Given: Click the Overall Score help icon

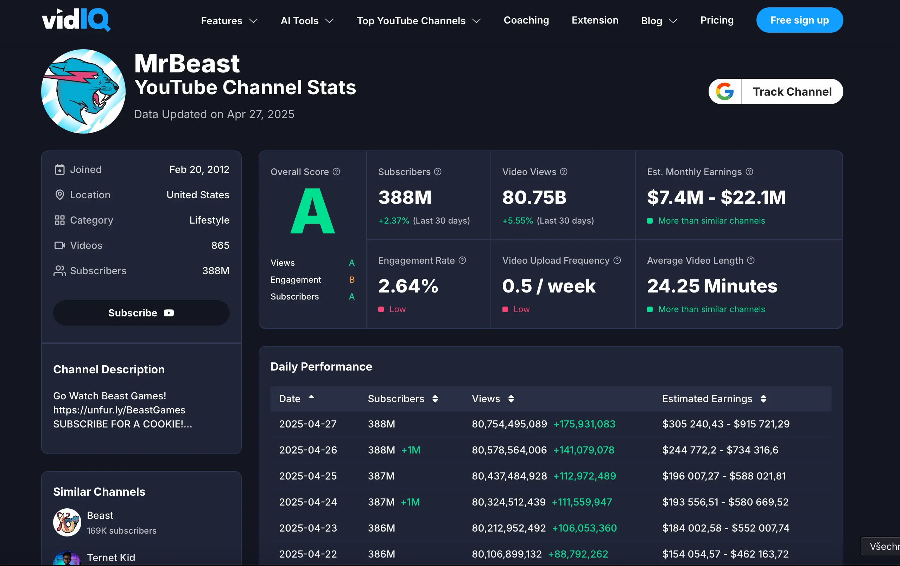Looking at the screenshot, I should click(336, 172).
